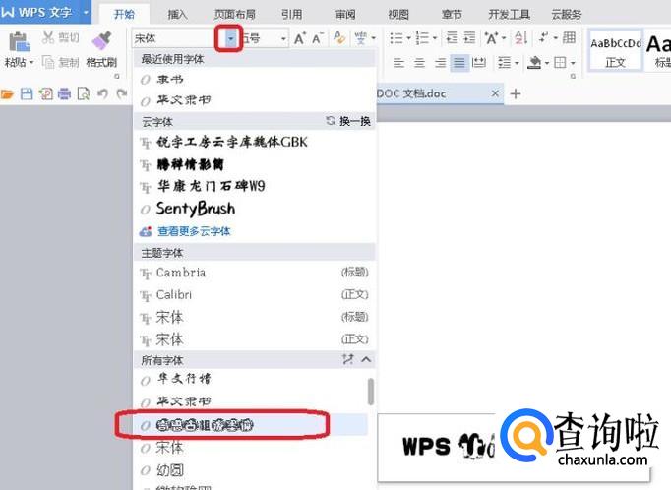This screenshot has height=490, width=671.
Task: Select Calibri (正文) theme font
Action: [254, 294]
